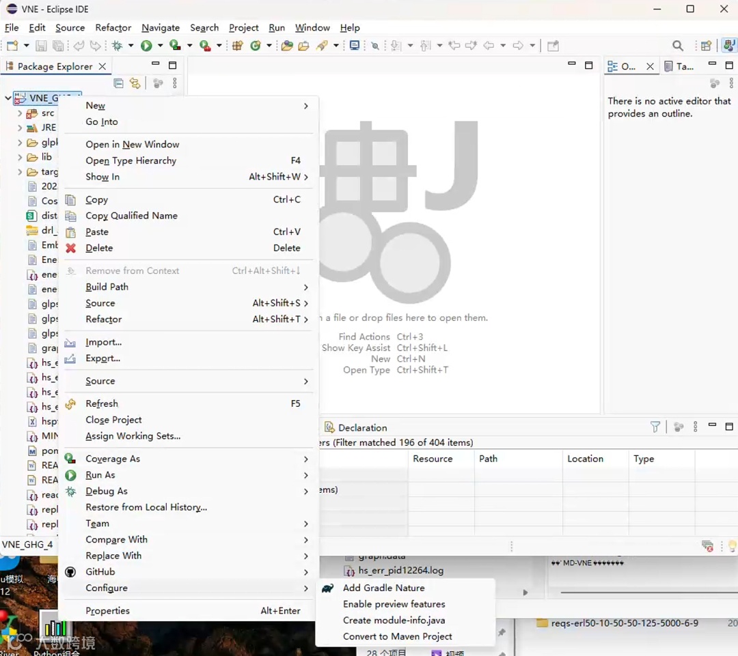The height and width of the screenshot is (656, 738).
Task: Open the Window menu
Action: click(x=312, y=28)
